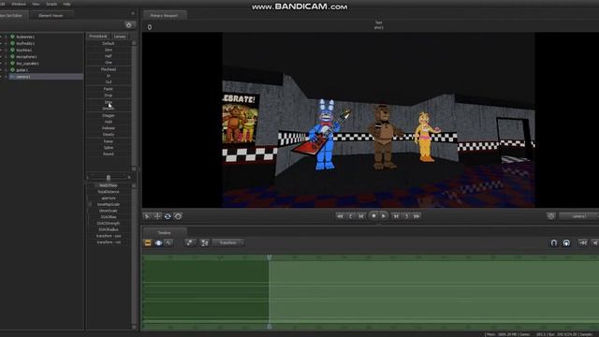Select the screen-space manipulator tool

tap(178, 216)
